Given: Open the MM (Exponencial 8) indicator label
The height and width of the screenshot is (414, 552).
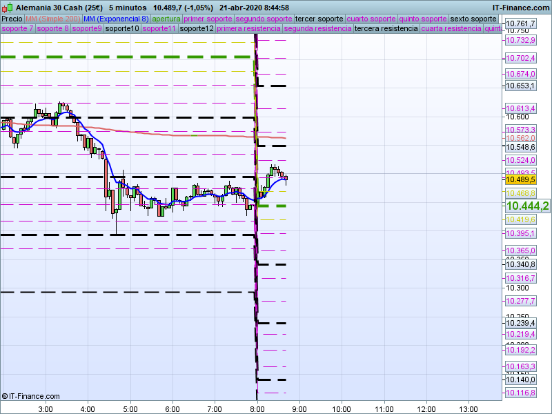Looking at the screenshot, I should [x=116, y=19].
